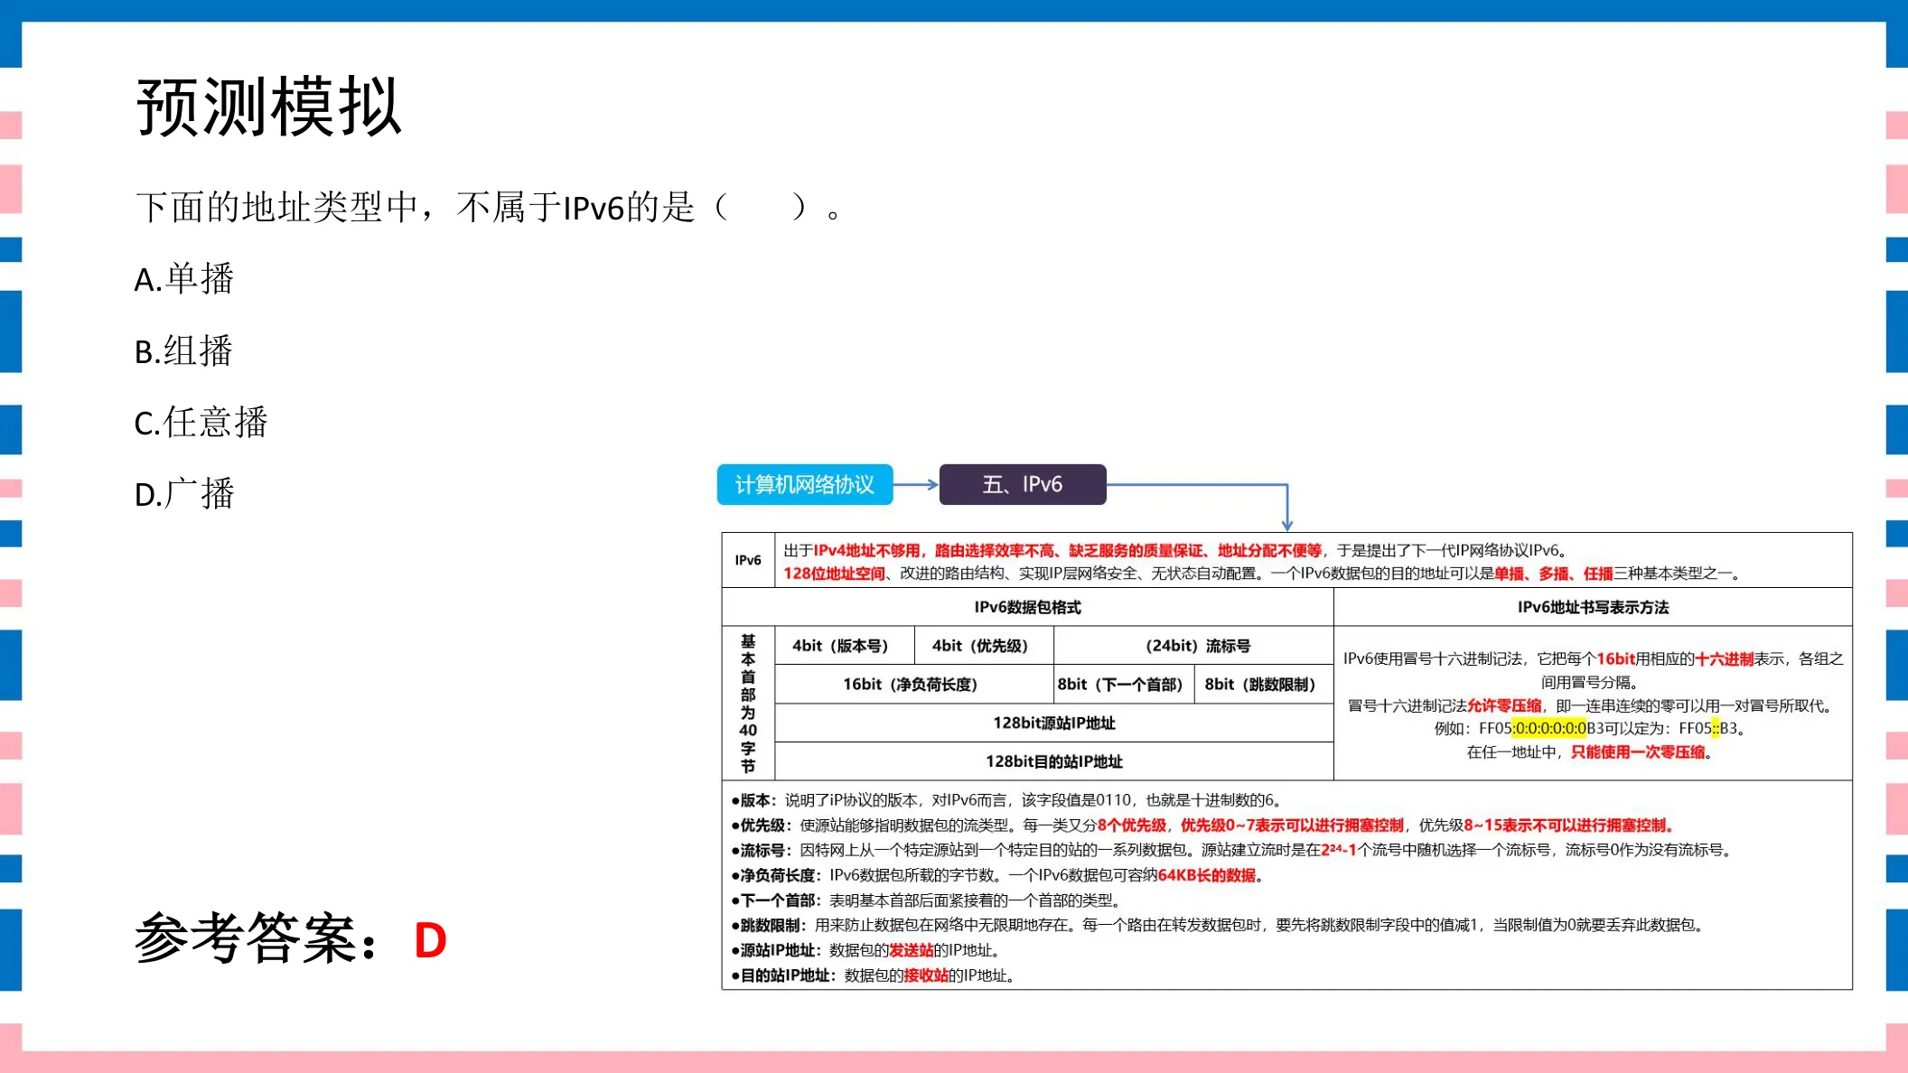Click the red text 允许零压缩
This screenshot has width=1908, height=1073.
point(1504,705)
